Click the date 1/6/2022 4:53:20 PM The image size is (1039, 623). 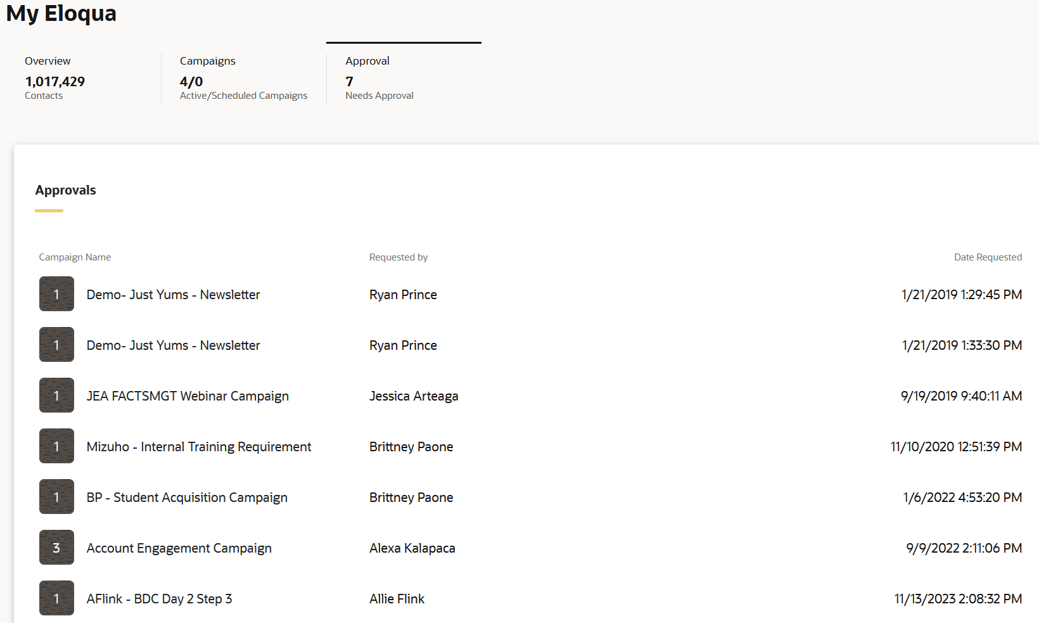click(x=962, y=498)
